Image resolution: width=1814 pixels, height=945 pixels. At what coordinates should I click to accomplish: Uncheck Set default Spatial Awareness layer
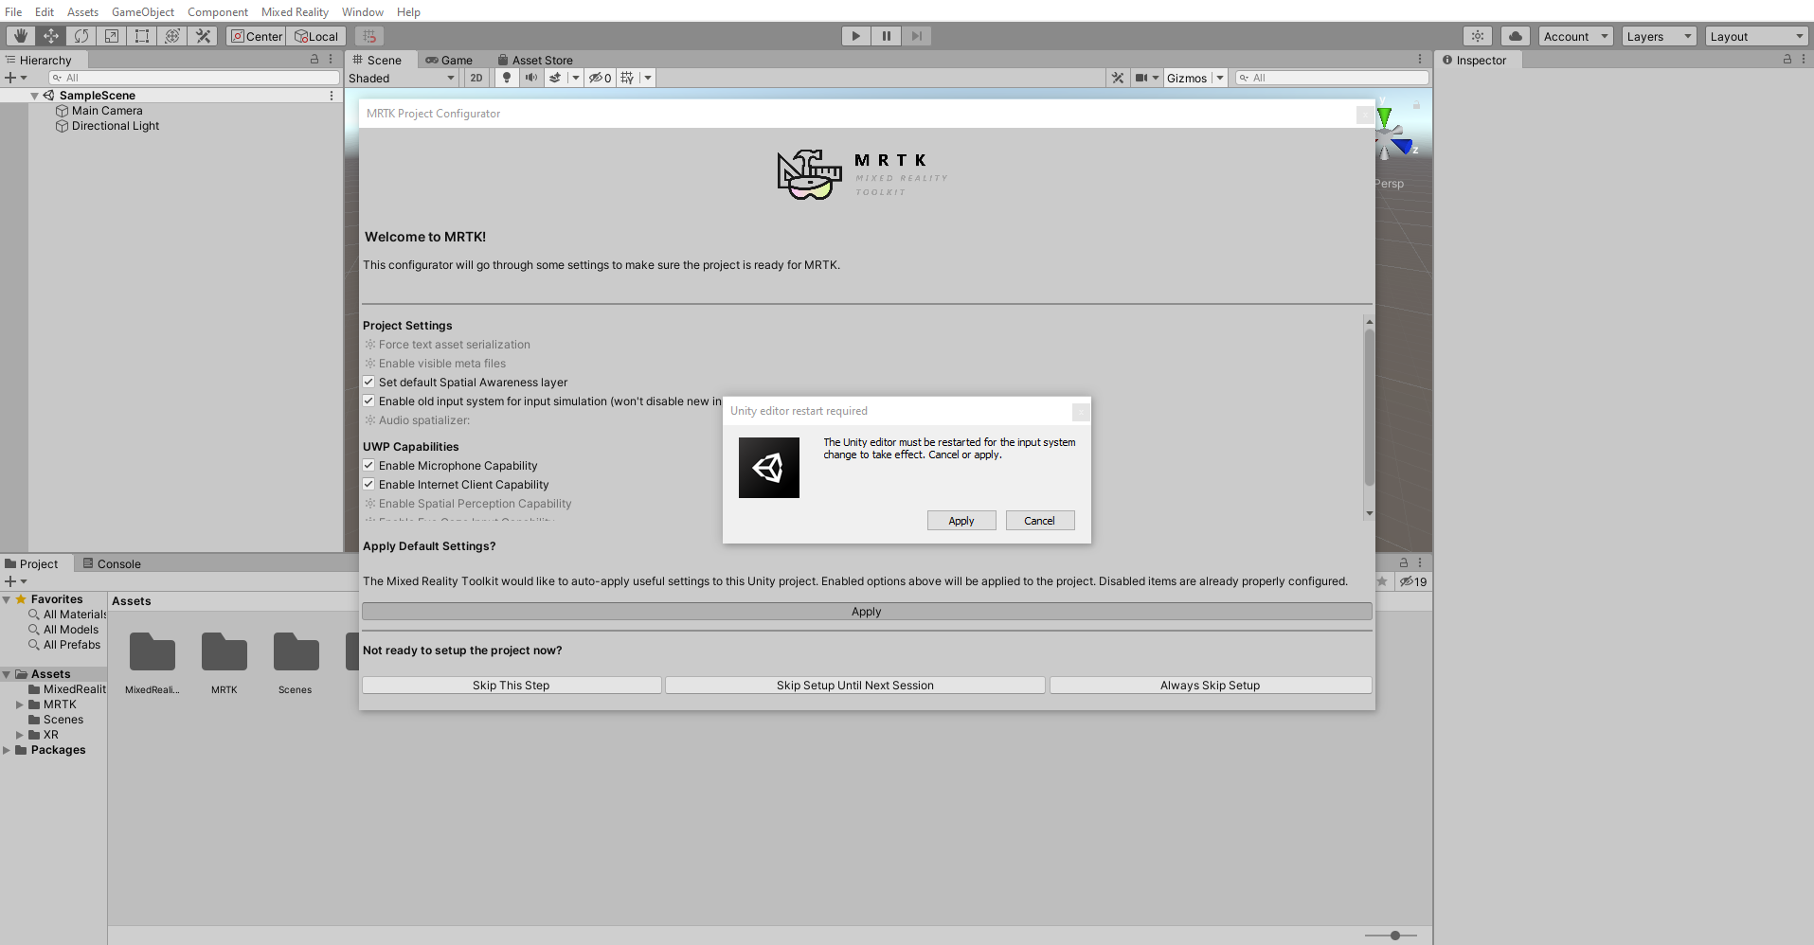click(368, 382)
